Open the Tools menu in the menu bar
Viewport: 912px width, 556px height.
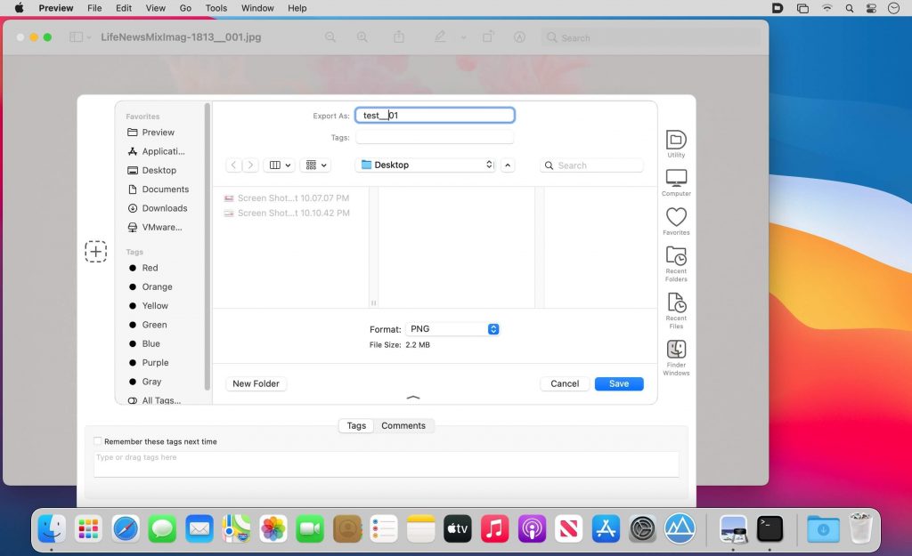click(x=215, y=8)
